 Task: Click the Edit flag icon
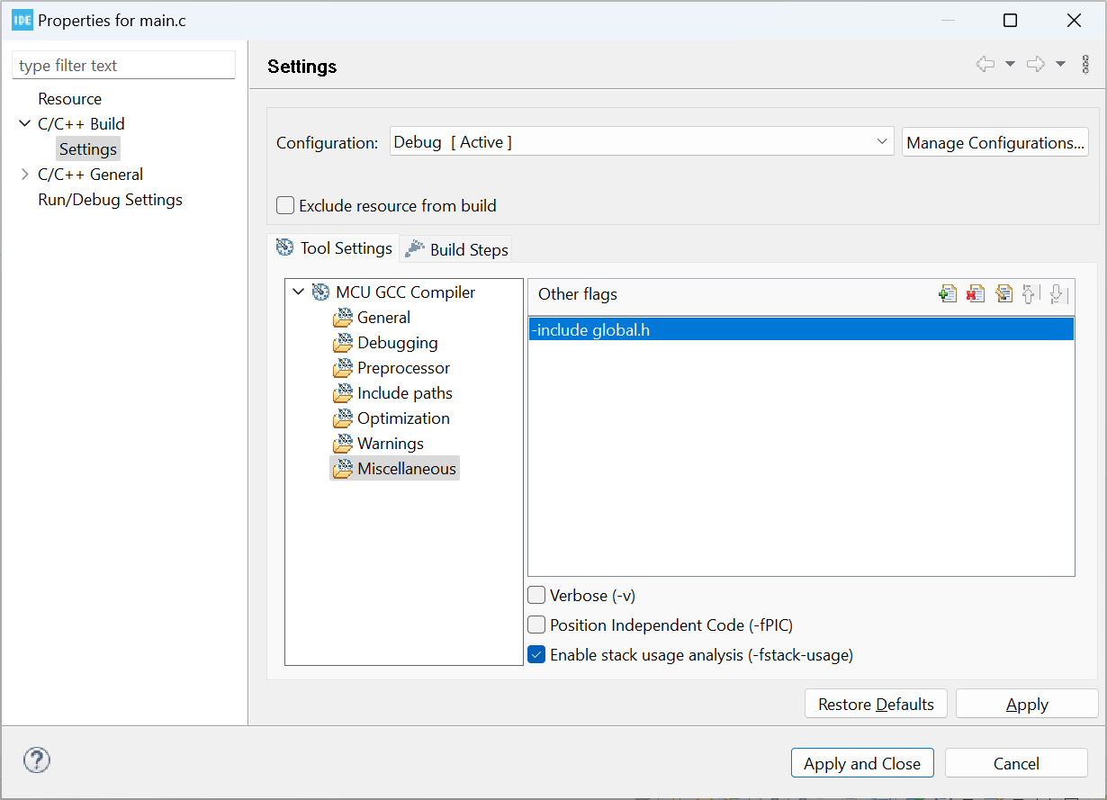[1003, 293]
